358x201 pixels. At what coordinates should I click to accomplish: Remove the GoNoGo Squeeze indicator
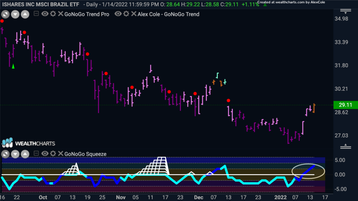click(60, 154)
